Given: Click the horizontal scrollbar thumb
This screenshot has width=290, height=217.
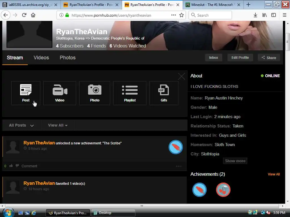Looking at the screenshot, I should point(142,206).
